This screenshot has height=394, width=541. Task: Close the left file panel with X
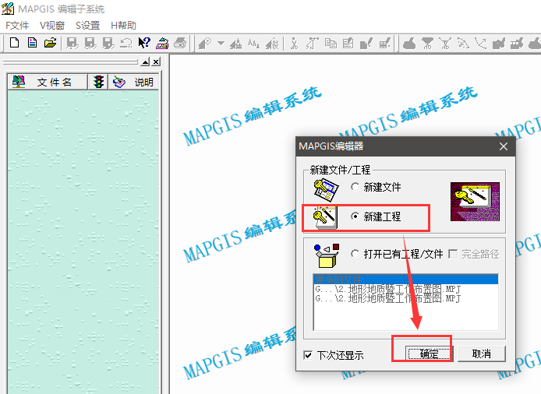pos(156,62)
